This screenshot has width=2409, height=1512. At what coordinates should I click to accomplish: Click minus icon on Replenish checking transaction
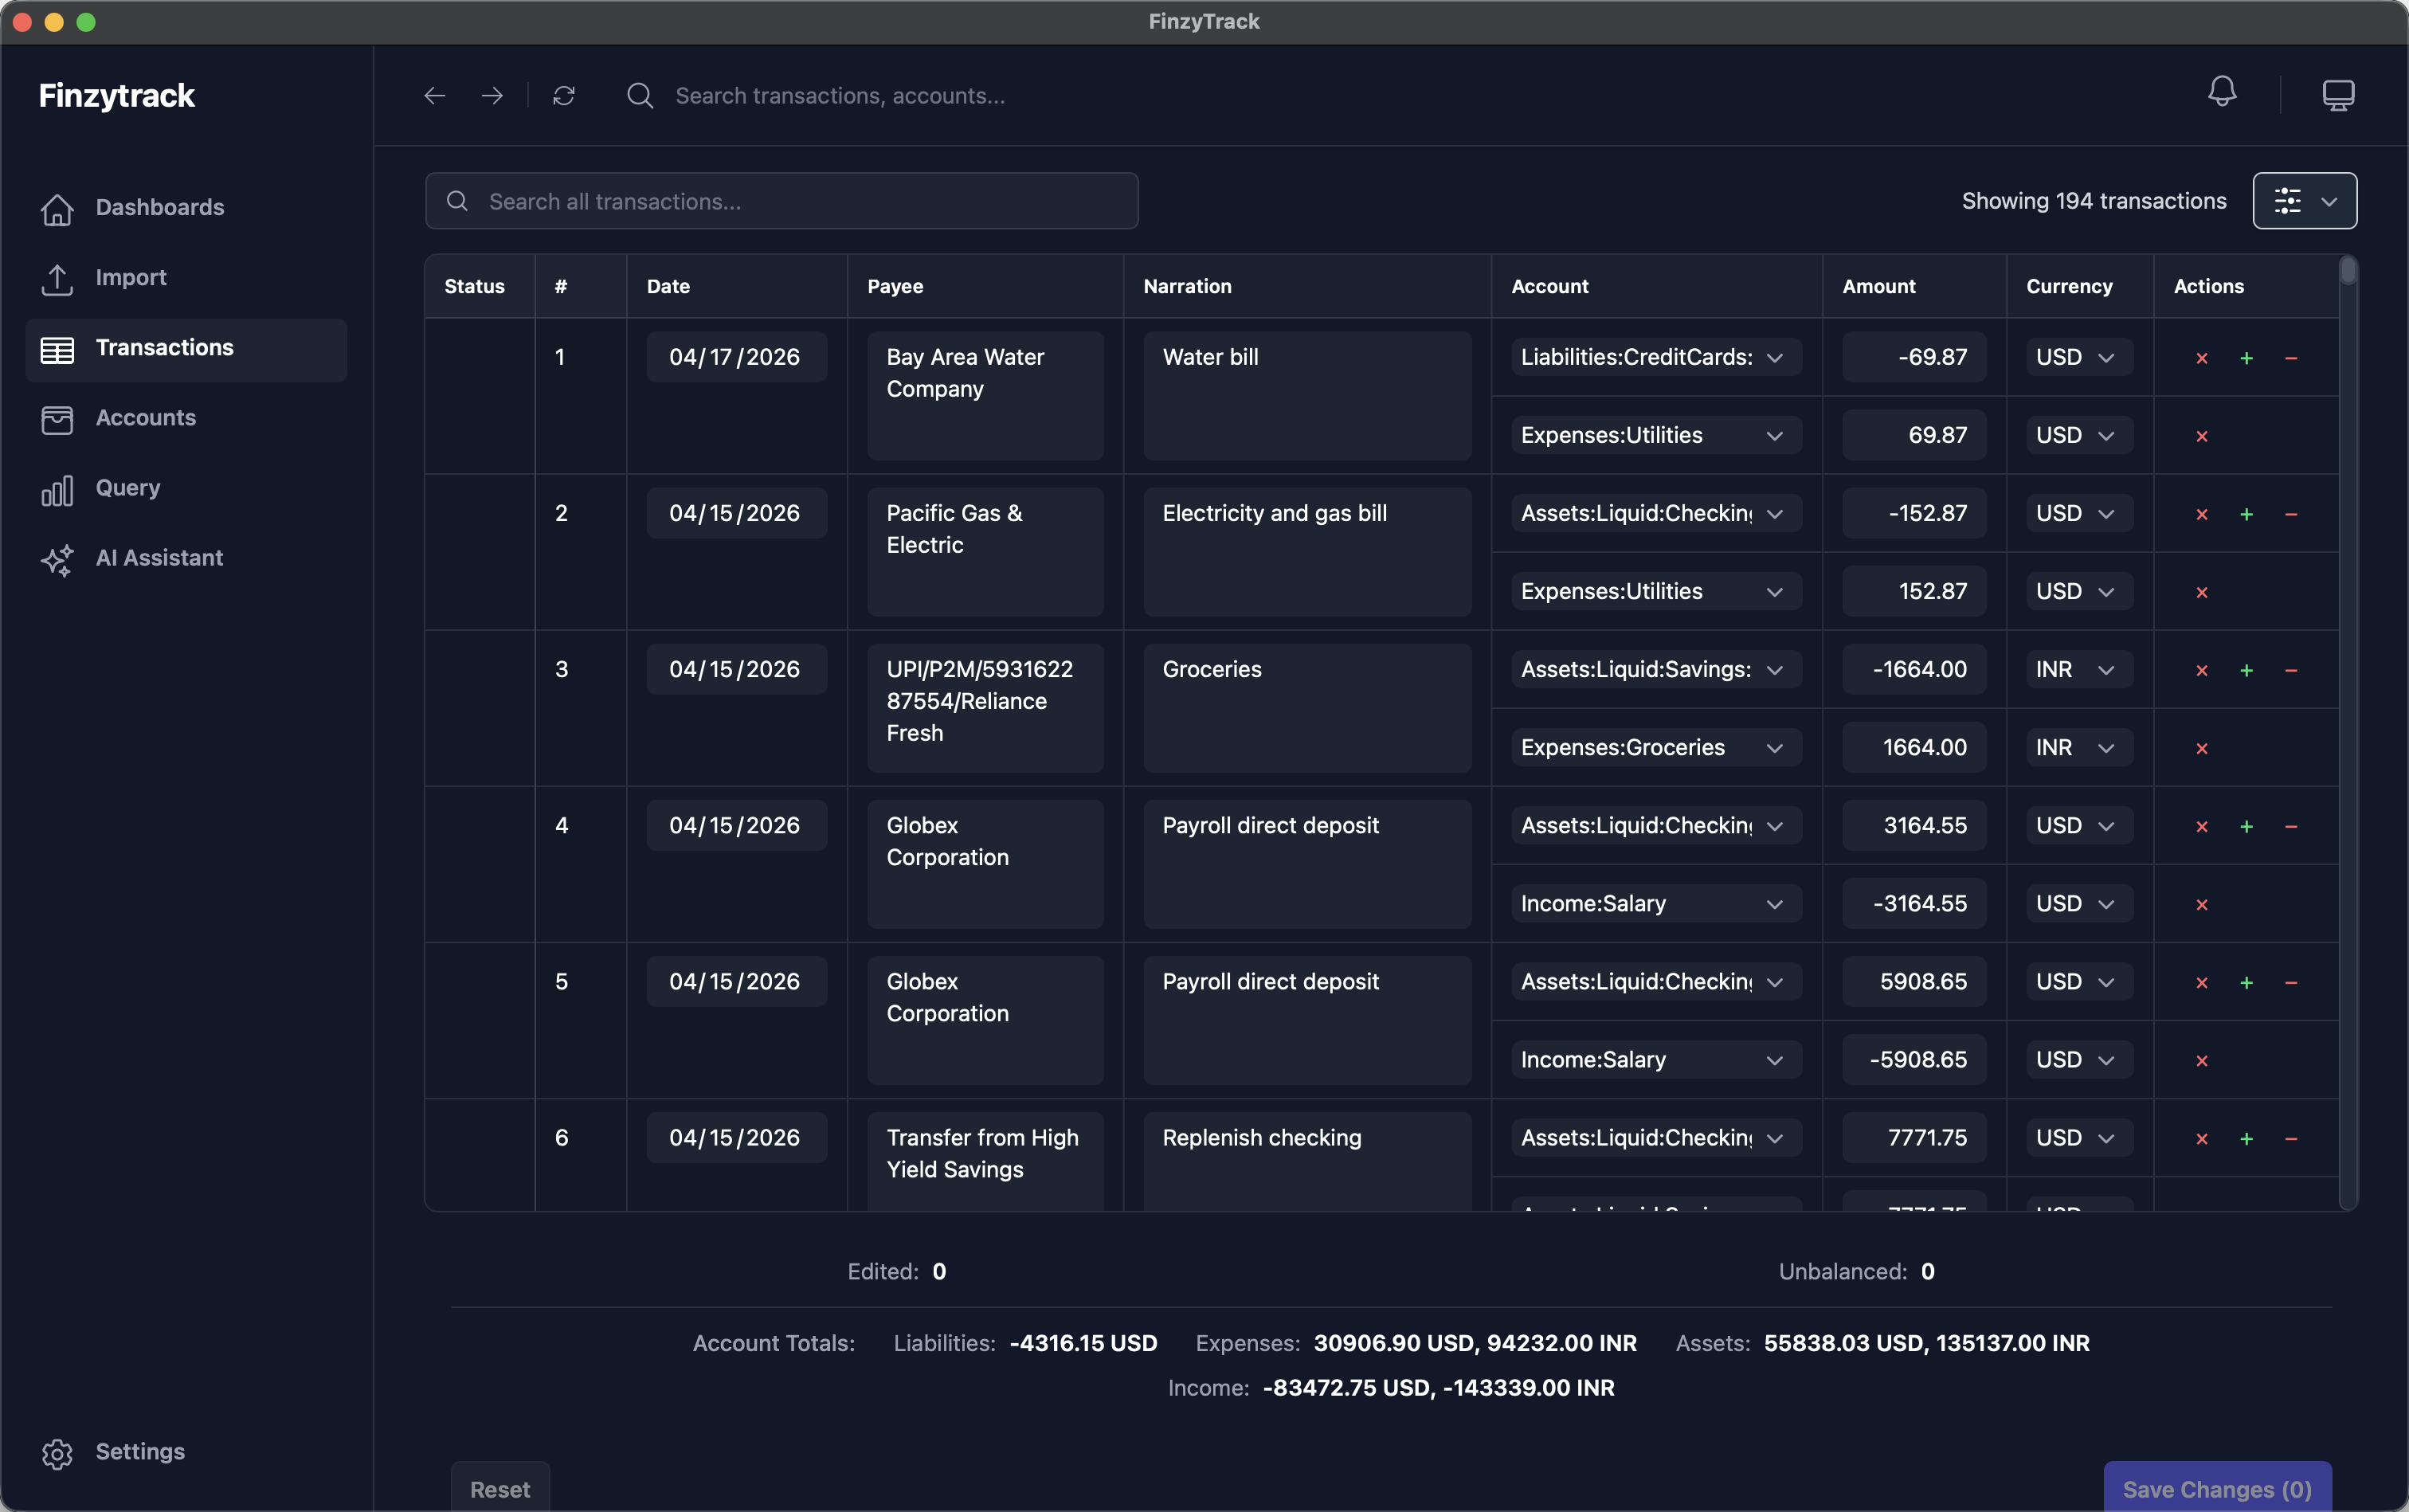2291,1139
